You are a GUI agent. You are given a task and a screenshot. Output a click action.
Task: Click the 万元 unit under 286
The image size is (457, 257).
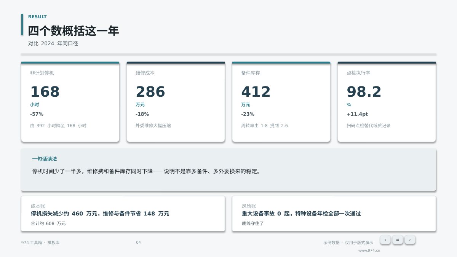(140, 105)
